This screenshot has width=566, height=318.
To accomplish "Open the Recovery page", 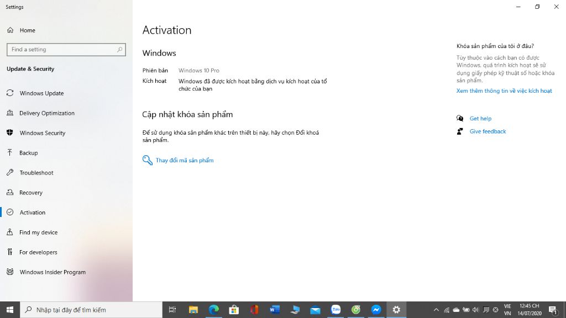I will 24,193.
